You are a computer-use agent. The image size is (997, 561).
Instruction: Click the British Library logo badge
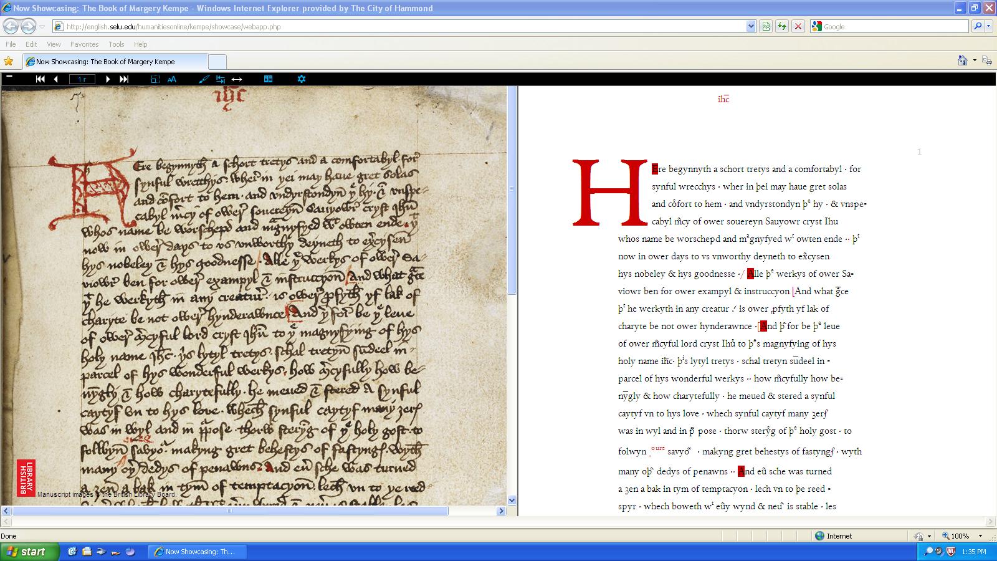pyautogui.click(x=26, y=478)
